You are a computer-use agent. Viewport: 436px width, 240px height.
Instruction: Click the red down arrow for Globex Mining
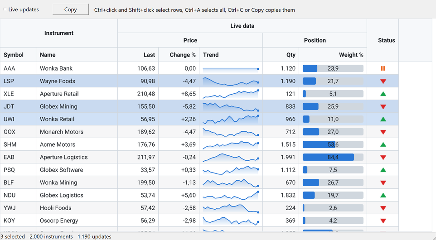click(x=383, y=107)
